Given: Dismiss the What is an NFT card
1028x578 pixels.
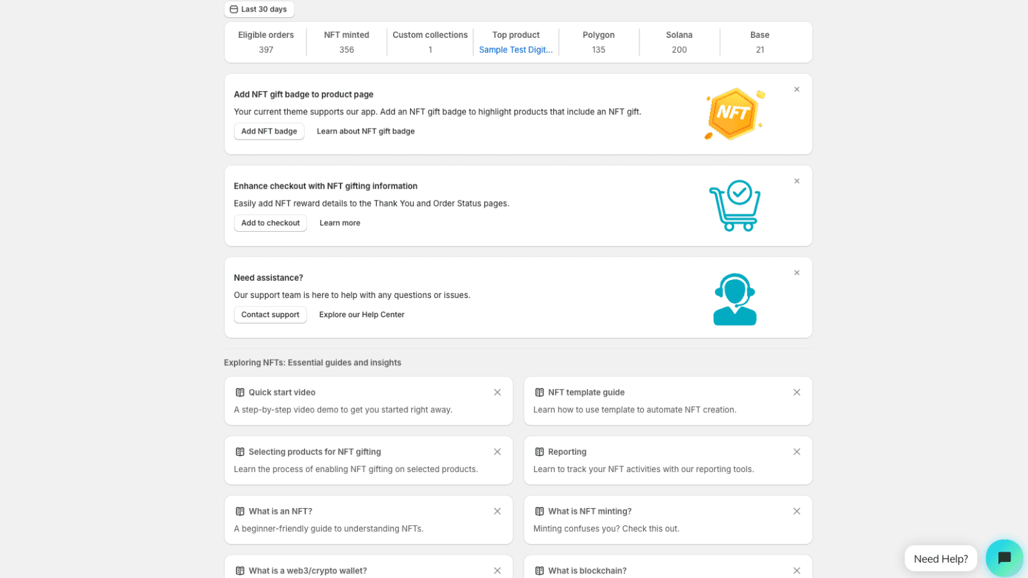Looking at the screenshot, I should [x=497, y=511].
